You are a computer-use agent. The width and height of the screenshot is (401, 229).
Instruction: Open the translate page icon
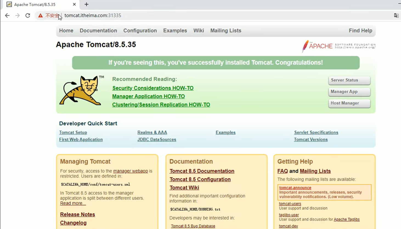(396, 16)
